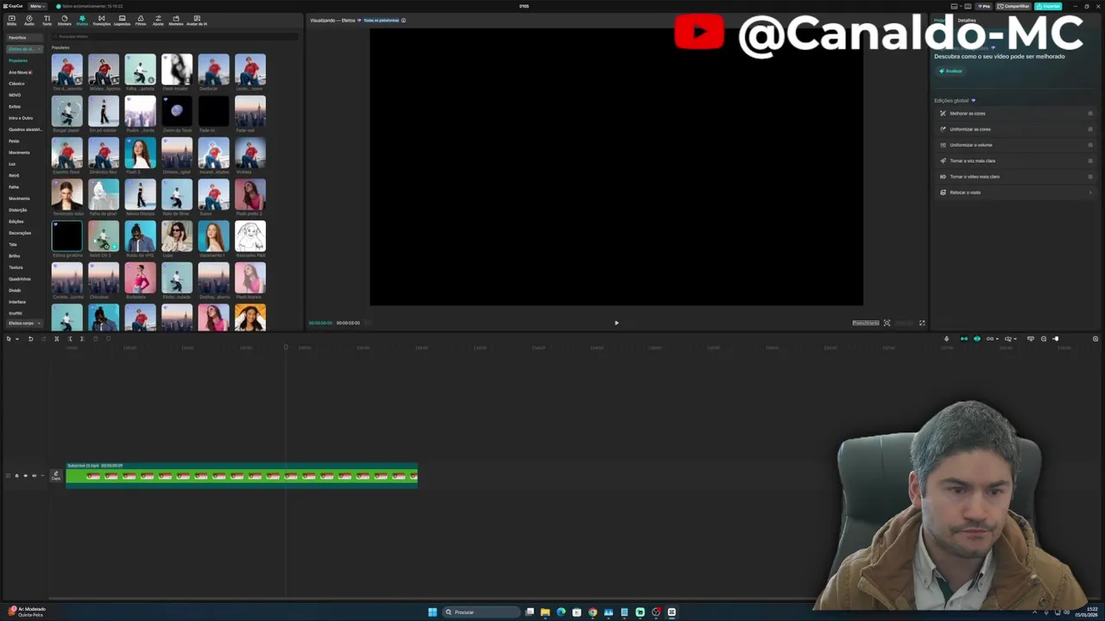Click the undo arrow in timeline toolbar

(30, 339)
